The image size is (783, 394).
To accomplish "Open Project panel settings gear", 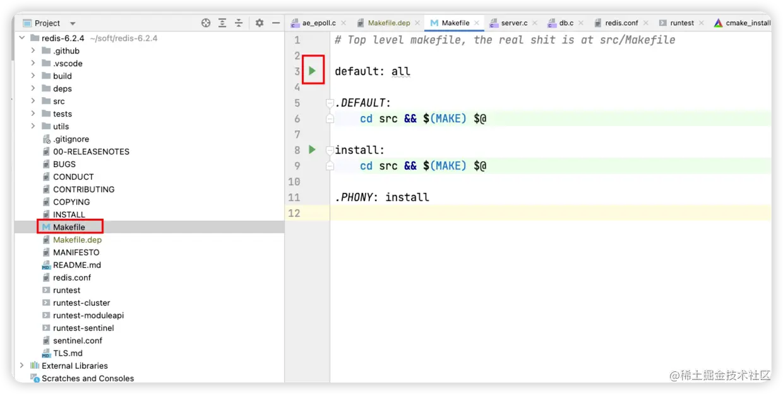I will (260, 23).
